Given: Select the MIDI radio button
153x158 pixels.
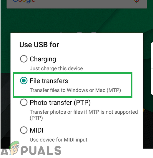Looking at the screenshot, I should pos(24,130).
